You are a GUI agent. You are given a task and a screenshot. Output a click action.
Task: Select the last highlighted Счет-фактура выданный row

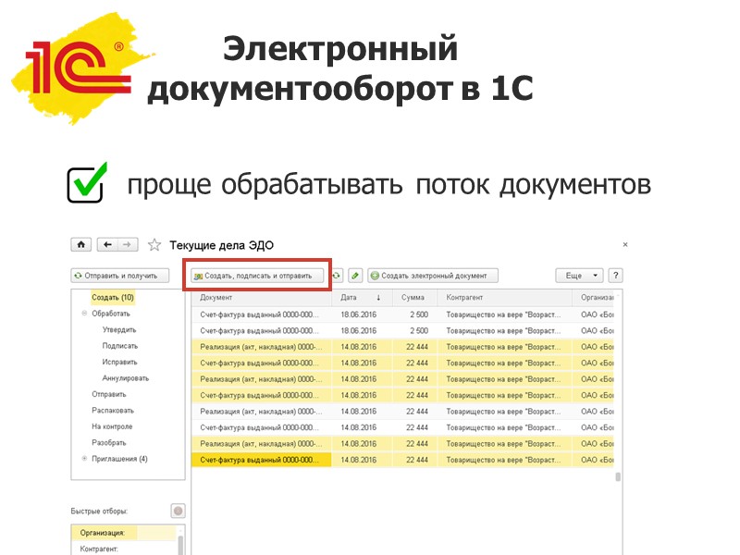coord(402,460)
